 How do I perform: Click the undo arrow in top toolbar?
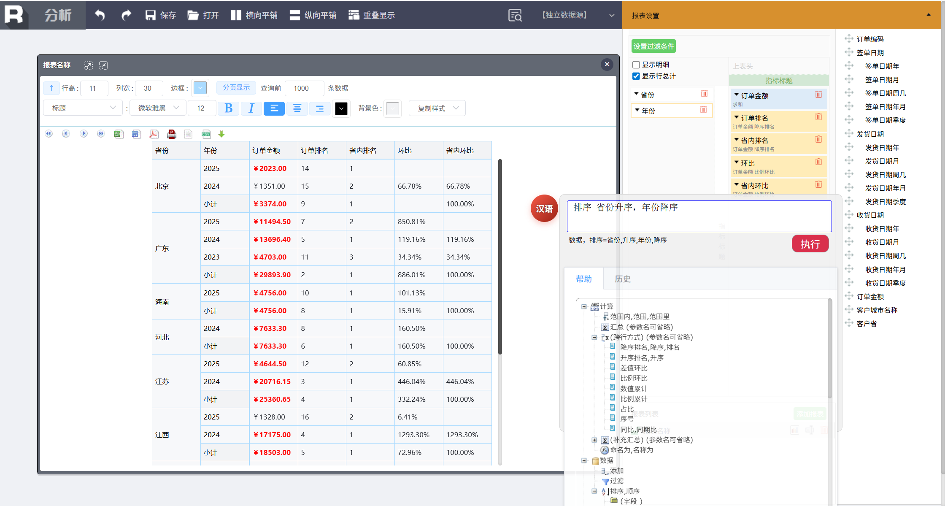pyautogui.click(x=100, y=15)
